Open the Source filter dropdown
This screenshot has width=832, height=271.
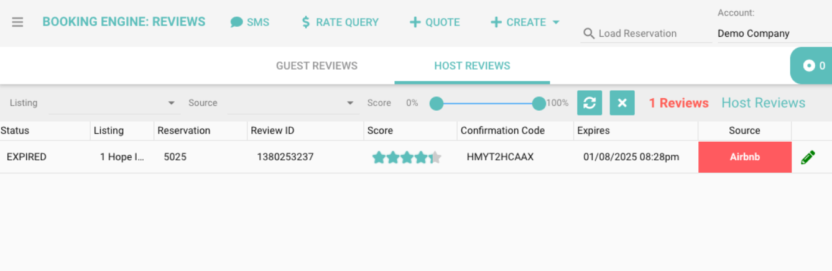pyautogui.click(x=292, y=103)
